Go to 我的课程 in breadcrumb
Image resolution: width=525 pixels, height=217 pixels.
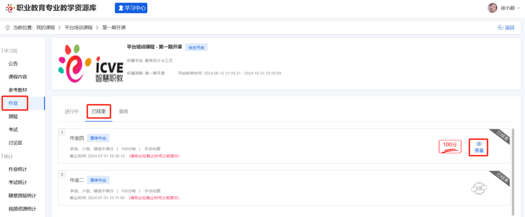point(46,28)
